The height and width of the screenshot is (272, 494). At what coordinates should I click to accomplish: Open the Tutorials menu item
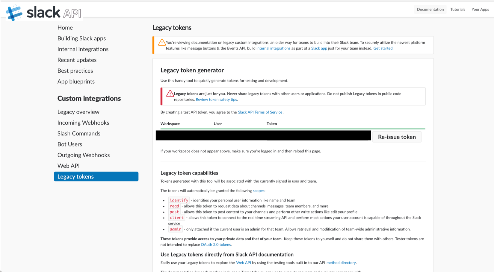pyautogui.click(x=458, y=9)
